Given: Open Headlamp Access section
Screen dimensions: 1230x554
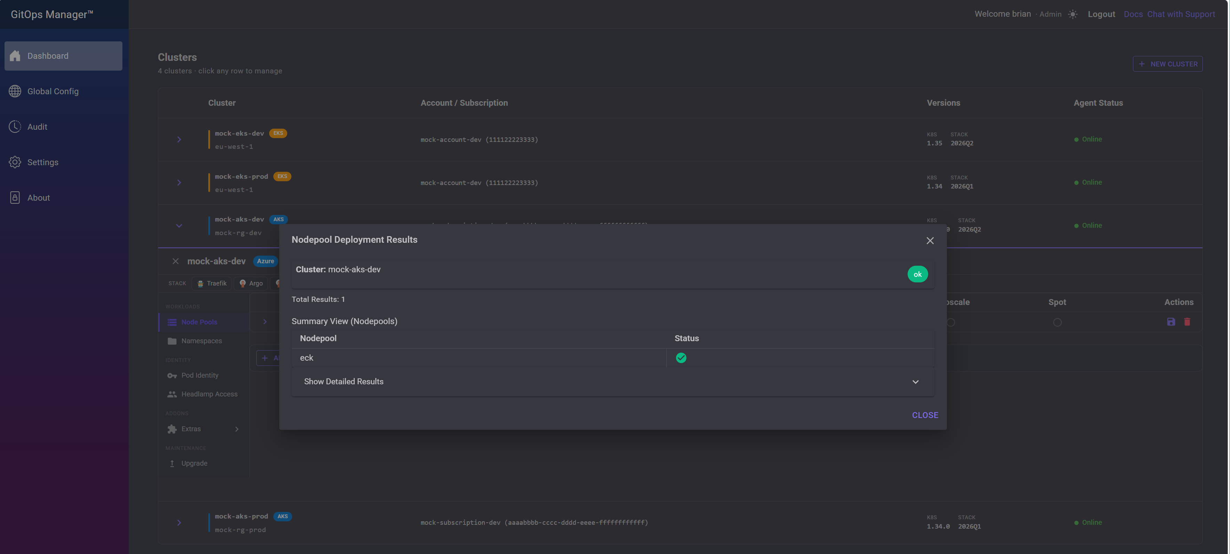Looking at the screenshot, I should coord(204,394).
